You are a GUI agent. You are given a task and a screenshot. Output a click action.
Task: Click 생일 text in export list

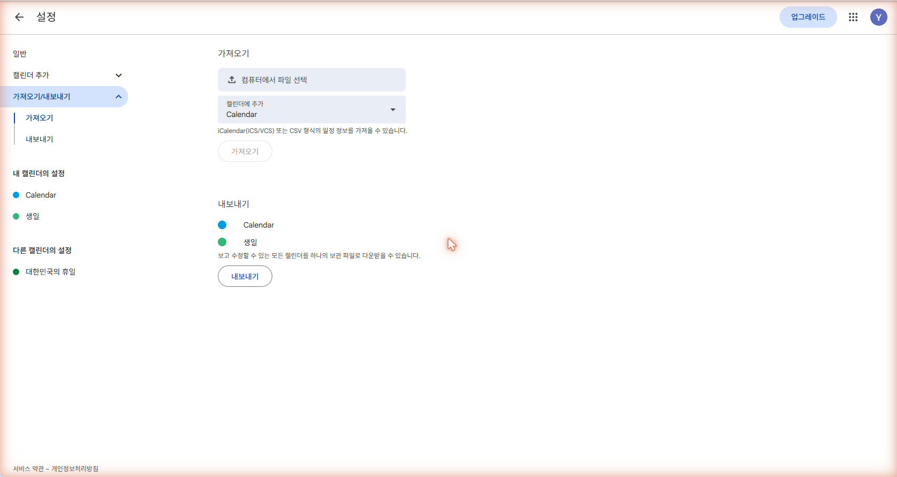(x=250, y=242)
